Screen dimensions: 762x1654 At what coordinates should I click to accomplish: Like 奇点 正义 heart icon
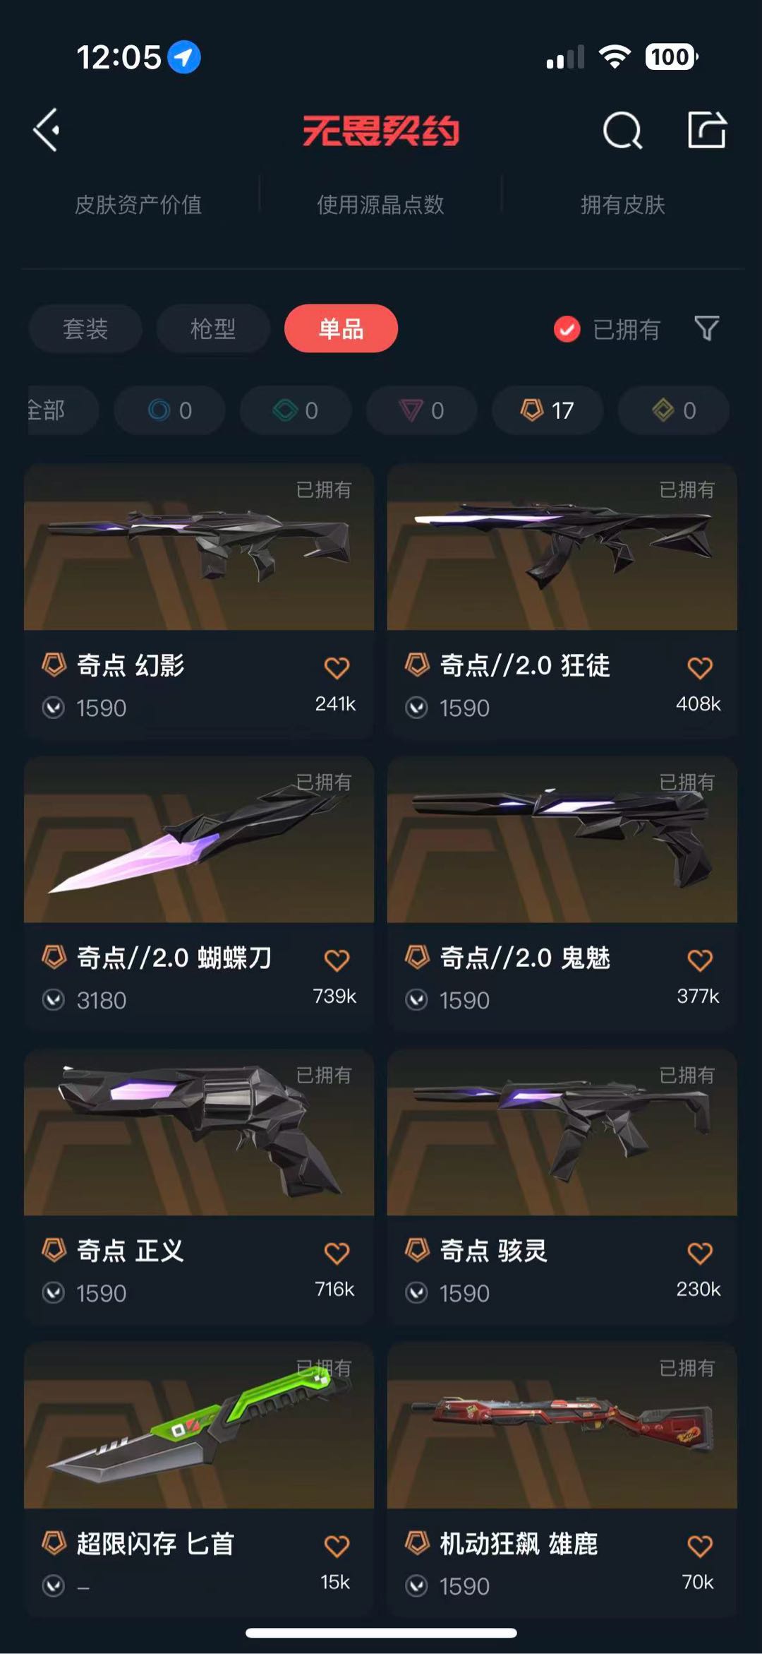[x=337, y=1253]
